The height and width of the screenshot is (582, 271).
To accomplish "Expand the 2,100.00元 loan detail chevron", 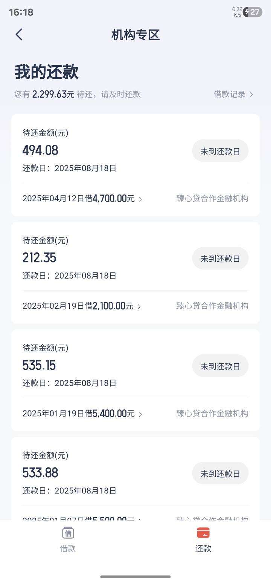I will [x=139, y=306].
